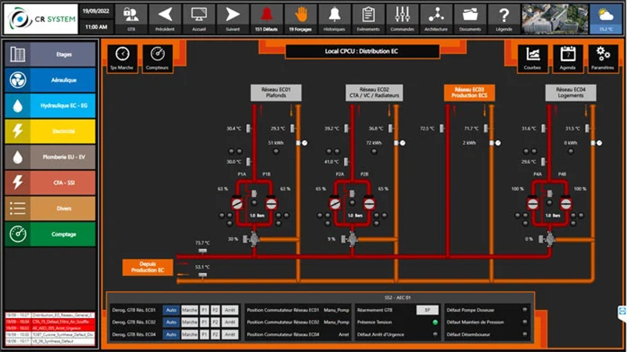Image resolution: width=629 pixels, height=352 pixels.
Task: Select the Electricité menu
Action: pos(50,131)
